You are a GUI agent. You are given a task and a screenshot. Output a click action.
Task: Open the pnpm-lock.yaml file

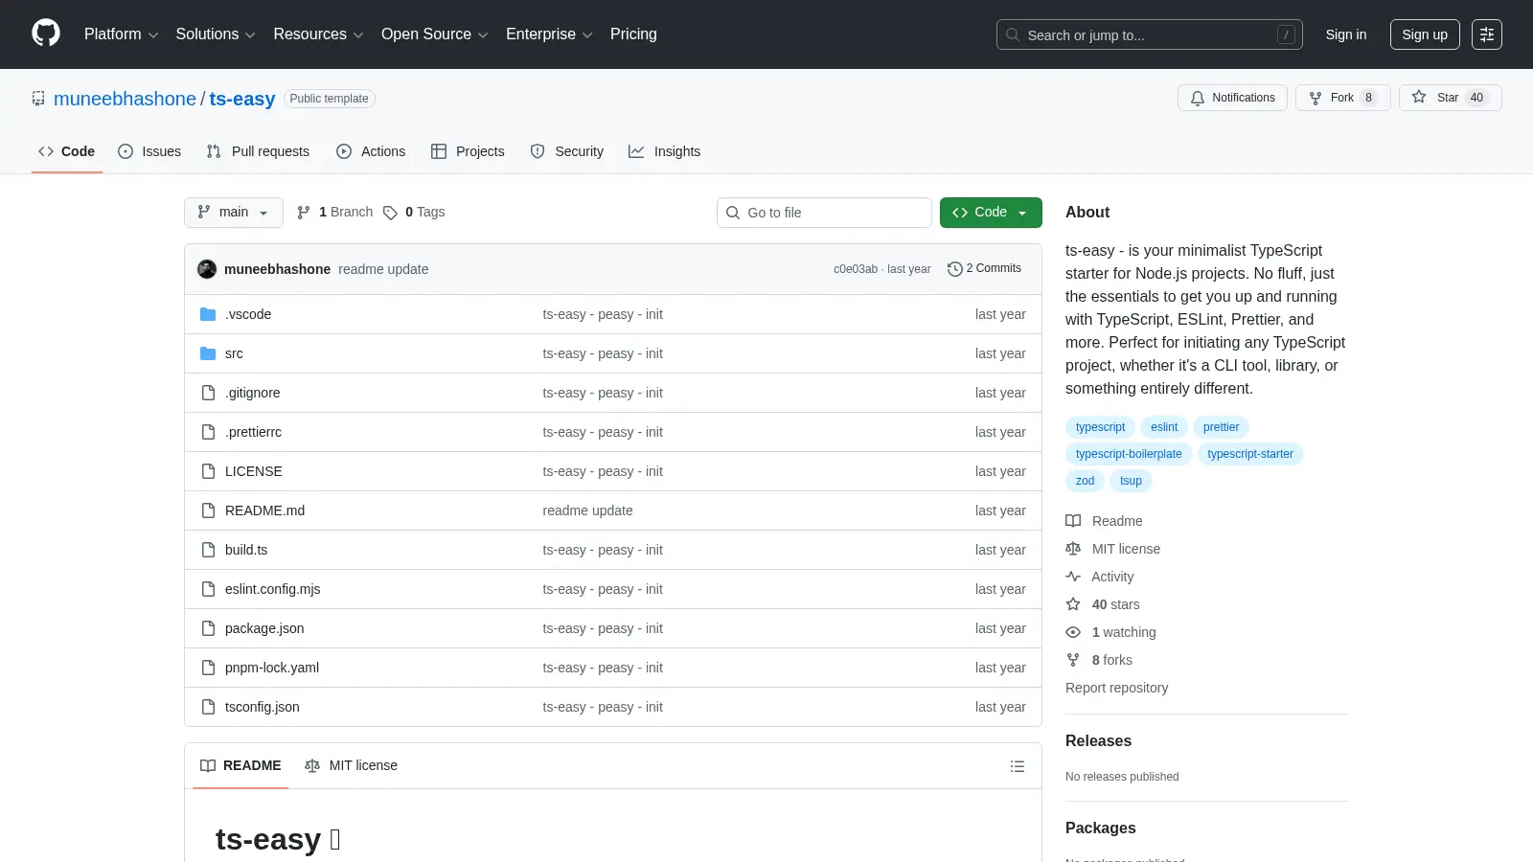tap(272, 668)
